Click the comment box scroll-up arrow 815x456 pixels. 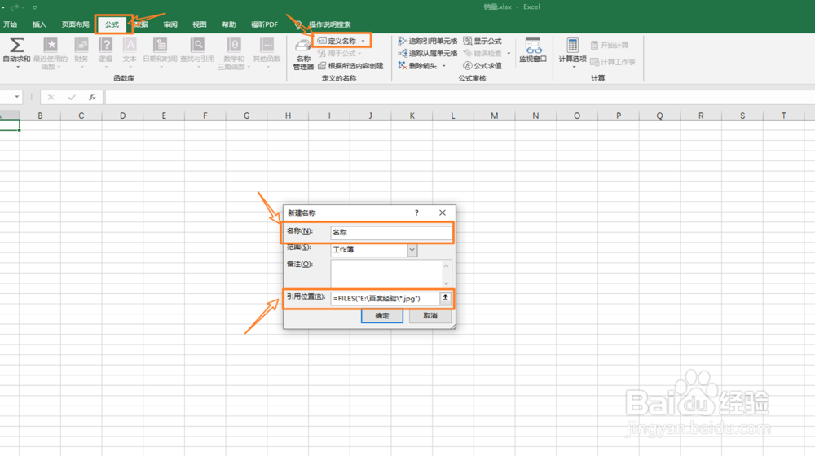[x=446, y=265]
